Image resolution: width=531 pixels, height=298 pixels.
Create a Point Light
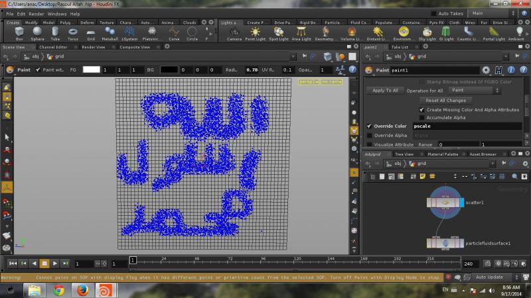(256, 34)
